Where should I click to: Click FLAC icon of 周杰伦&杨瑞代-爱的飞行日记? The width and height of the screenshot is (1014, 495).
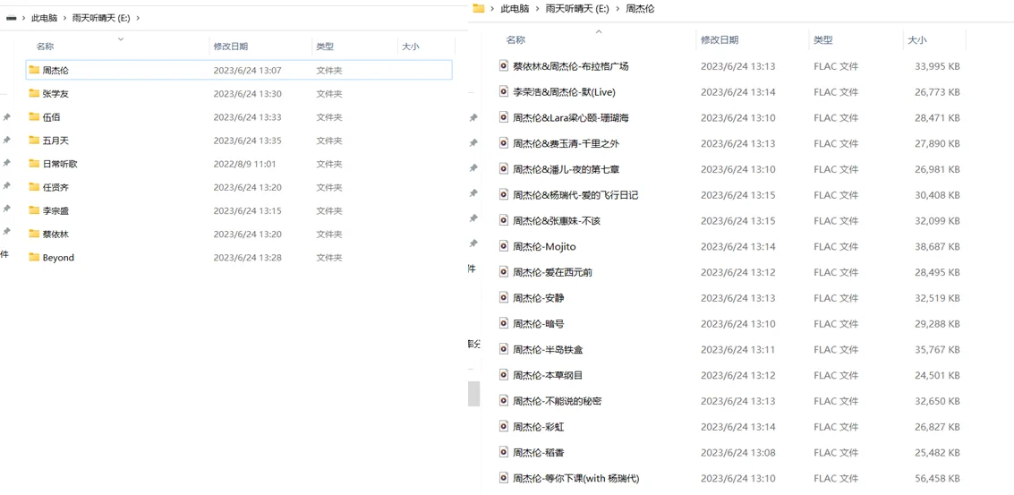click(x=504, y=194)
